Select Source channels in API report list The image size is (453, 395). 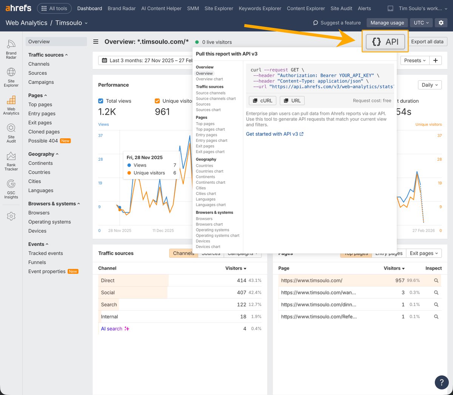tap(211, 93)
